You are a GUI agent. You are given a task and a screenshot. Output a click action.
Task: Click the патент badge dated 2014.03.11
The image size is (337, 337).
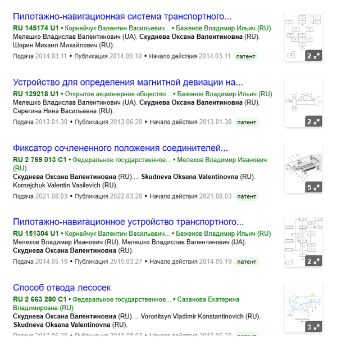245,56
